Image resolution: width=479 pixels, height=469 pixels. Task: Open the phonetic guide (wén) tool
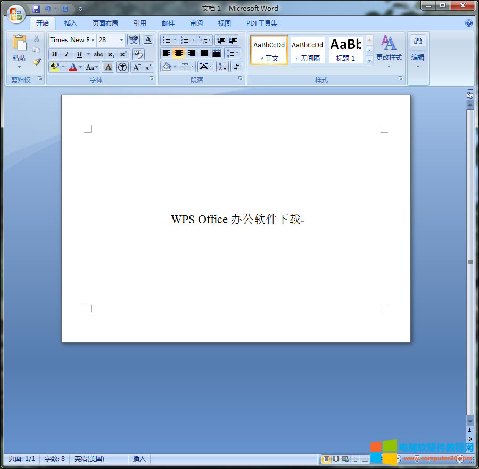134,39
